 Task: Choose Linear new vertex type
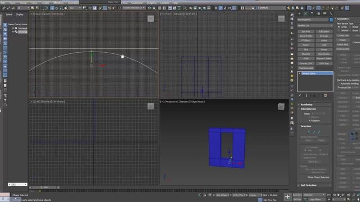(x=339, y=27)
